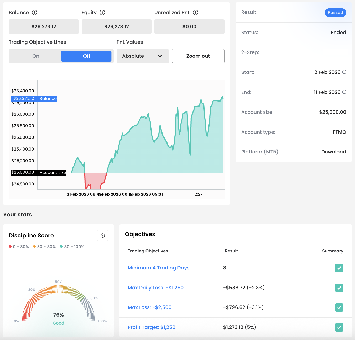
Task: Click the Equity info icon
Action: click(102, 13)
